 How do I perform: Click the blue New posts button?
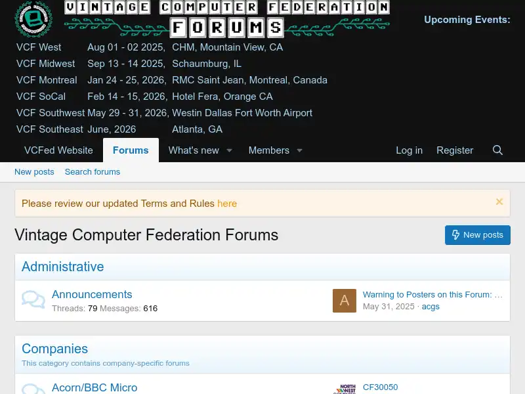click(478, 235)
